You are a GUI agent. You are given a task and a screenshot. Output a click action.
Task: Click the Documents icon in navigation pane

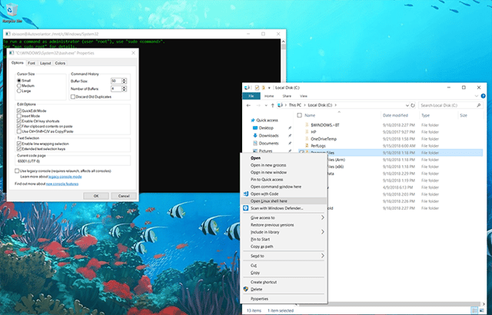tap(255, 143)
